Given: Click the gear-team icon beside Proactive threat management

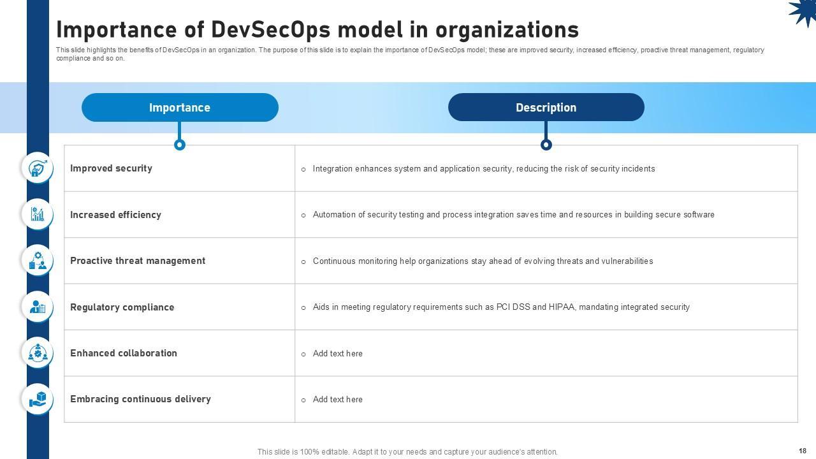Looking at the screenshot, I should [x=38, y=260].
